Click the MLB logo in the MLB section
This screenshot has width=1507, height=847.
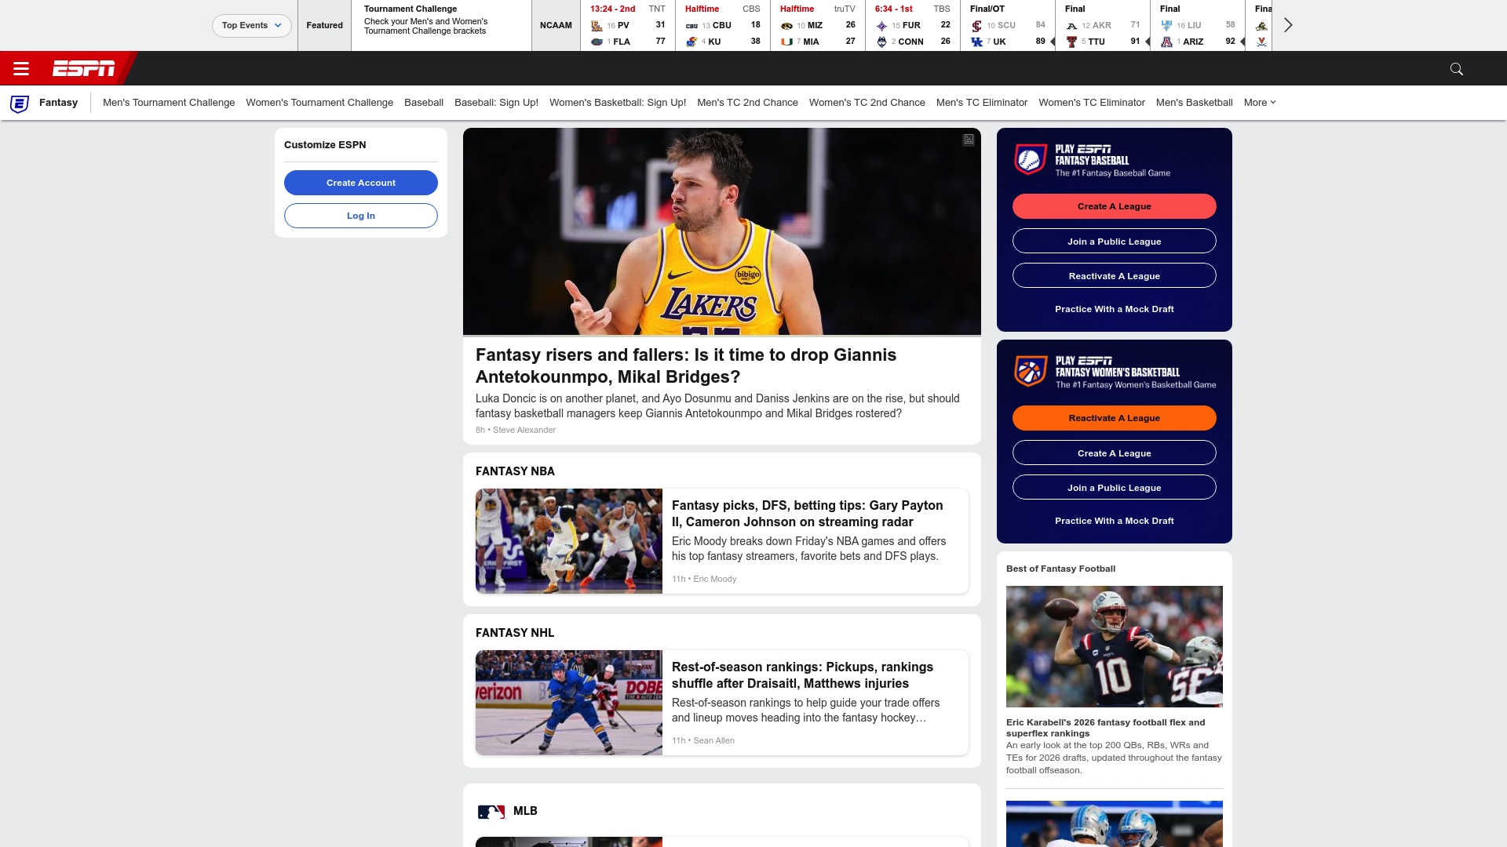492,811
